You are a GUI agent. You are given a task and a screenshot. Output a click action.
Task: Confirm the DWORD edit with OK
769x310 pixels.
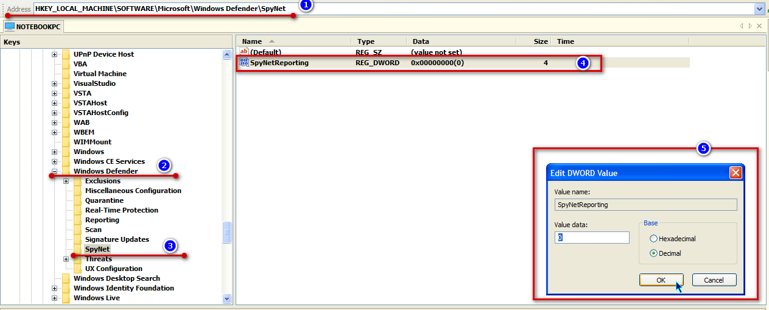click(x=661, y=280)
